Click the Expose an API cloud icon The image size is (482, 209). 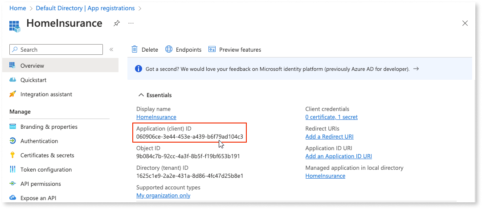12,198
